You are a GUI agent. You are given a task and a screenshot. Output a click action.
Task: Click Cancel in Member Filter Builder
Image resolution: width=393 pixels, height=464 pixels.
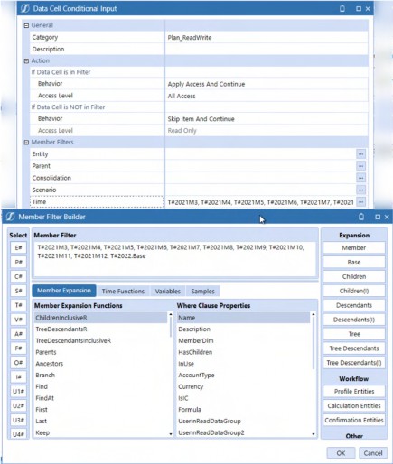click(x=373, y=453)
